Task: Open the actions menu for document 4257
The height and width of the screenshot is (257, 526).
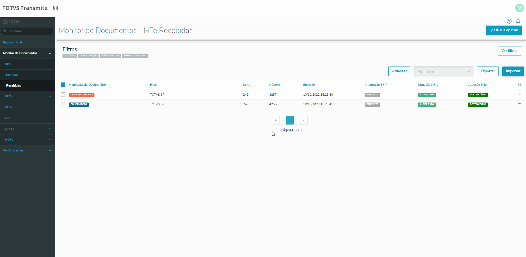Action: 519,94
